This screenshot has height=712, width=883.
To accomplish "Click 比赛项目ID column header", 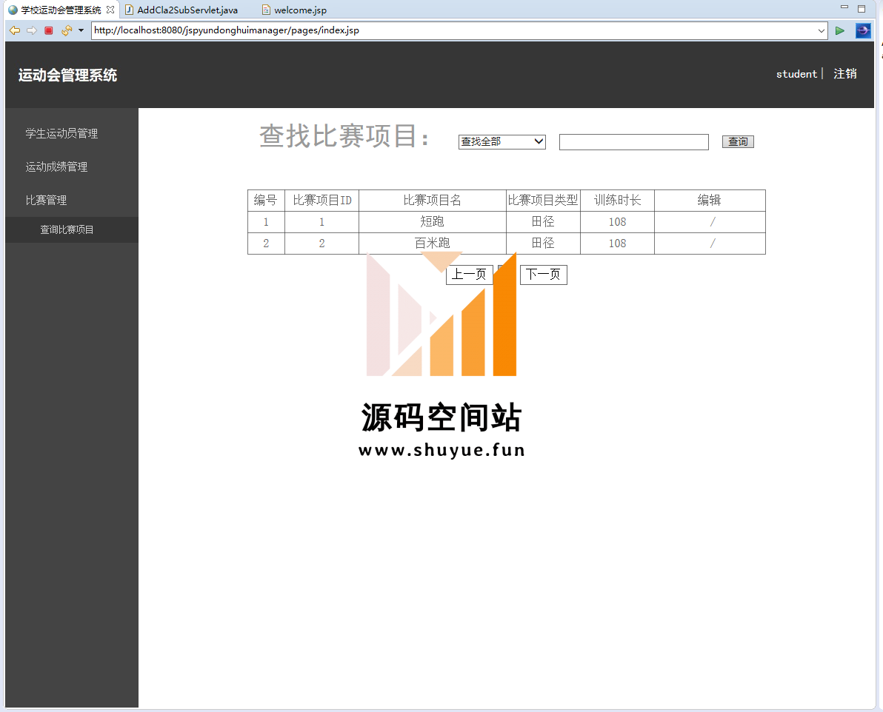I will click(x=321, y=201).
